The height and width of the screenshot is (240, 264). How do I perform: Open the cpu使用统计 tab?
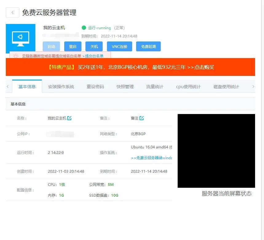click(x=188, y=87)
